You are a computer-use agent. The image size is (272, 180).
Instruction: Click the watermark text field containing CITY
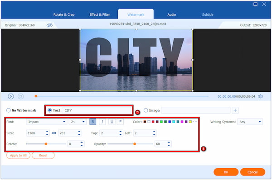coord(97,110)
